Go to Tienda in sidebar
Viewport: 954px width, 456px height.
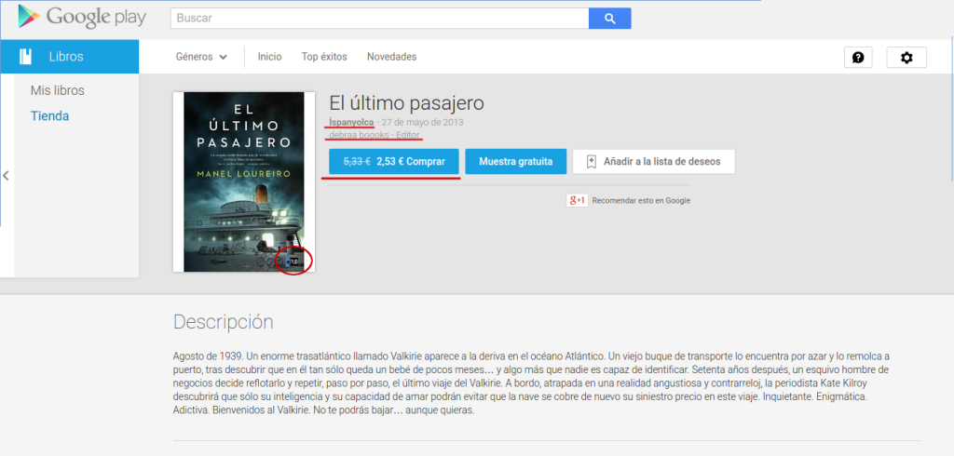[50, 116]
